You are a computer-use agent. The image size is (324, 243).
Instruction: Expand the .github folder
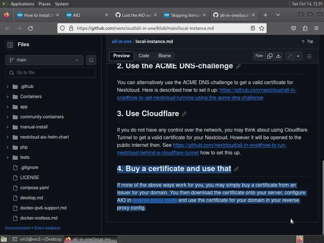click(8, 87)
